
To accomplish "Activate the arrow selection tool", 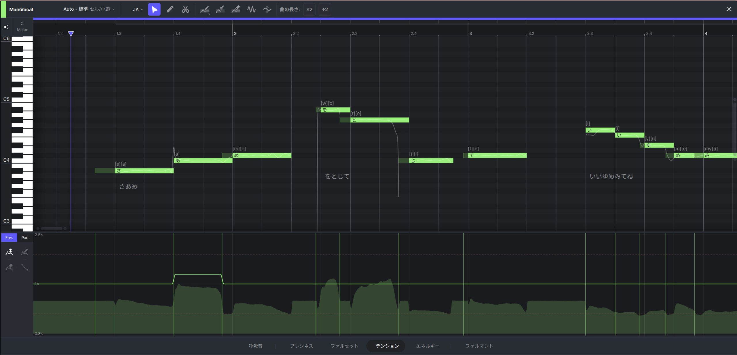I will pos(154,10).
